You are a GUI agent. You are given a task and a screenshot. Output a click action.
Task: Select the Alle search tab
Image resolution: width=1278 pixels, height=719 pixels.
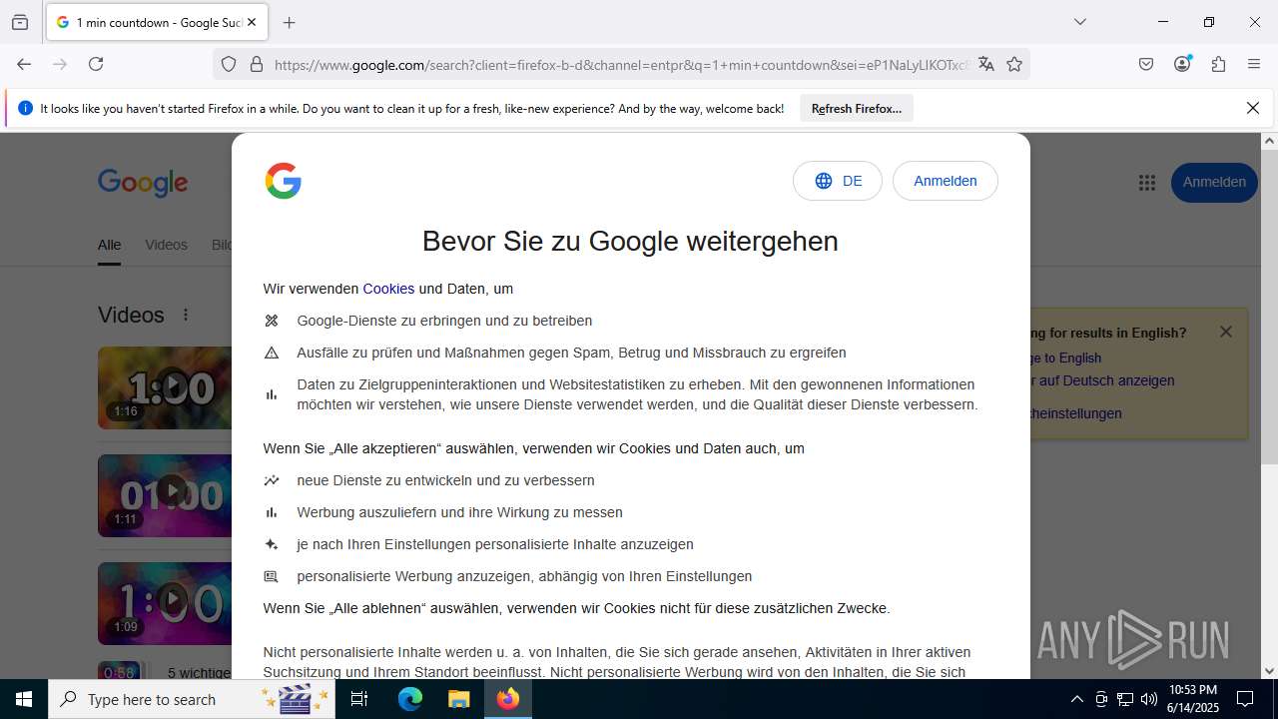pyautogui.click(x=109, y=245)
